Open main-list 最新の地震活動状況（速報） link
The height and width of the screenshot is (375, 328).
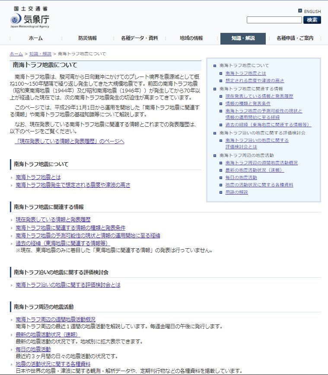click(x=48, y=335)
